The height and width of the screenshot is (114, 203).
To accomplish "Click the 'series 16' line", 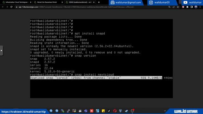I will click(x=39, y=65).
